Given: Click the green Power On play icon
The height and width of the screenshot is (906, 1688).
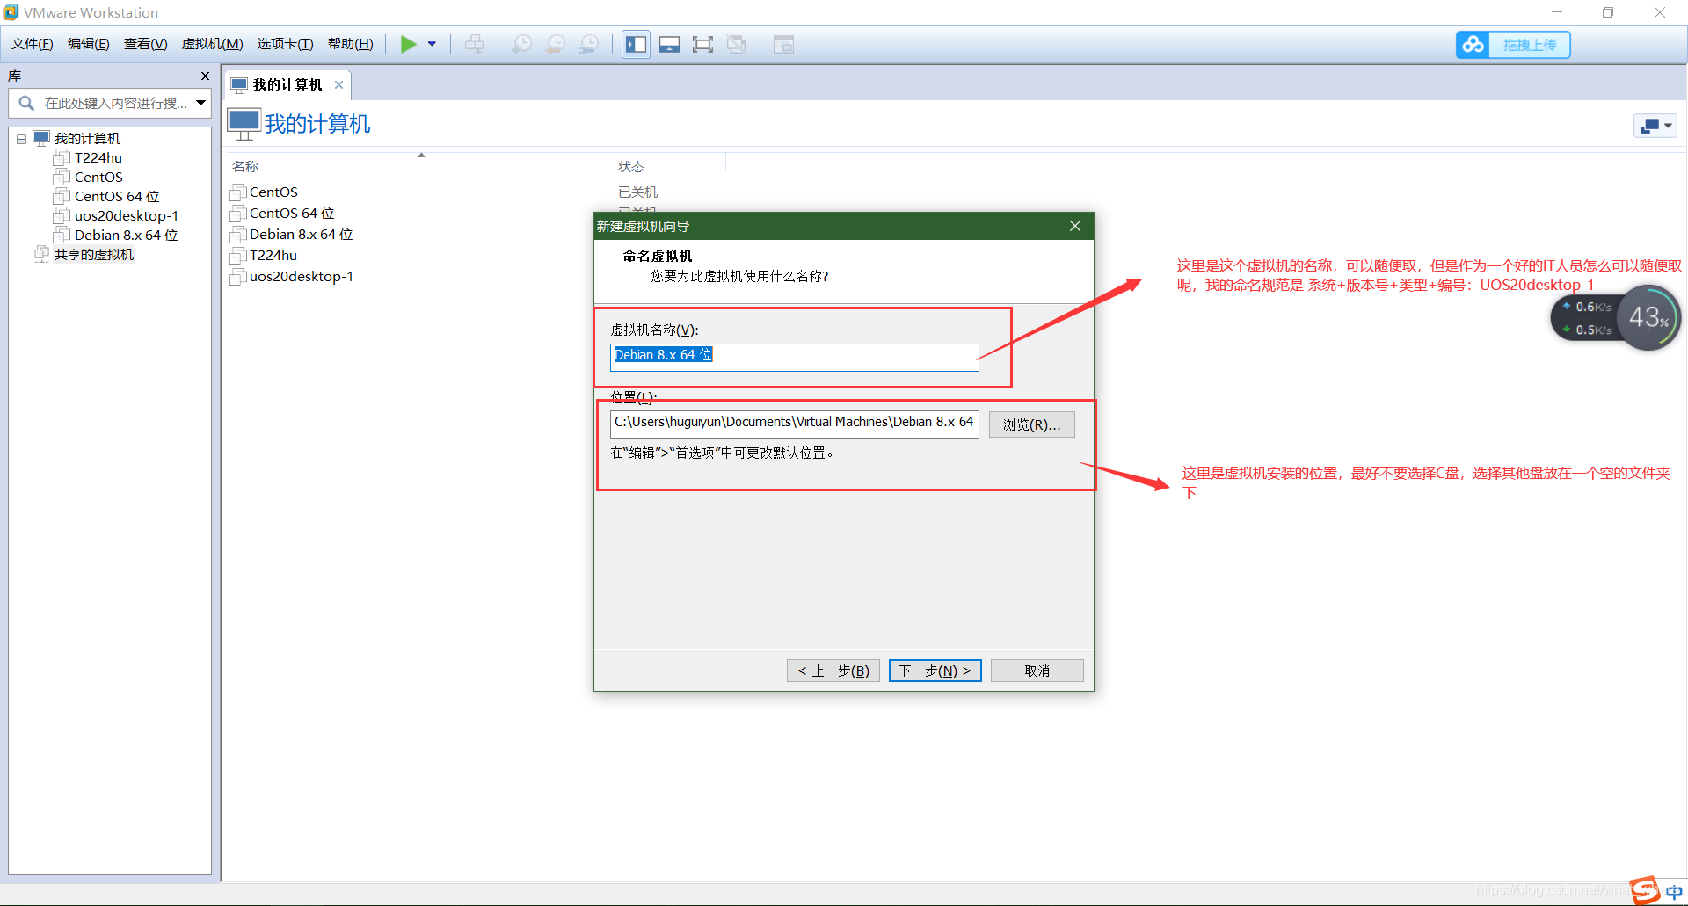Looking at the screenshot, I should (409, 44).
